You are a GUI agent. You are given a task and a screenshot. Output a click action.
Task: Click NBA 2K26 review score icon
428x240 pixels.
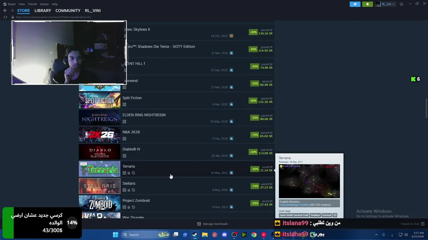(231, 139)
